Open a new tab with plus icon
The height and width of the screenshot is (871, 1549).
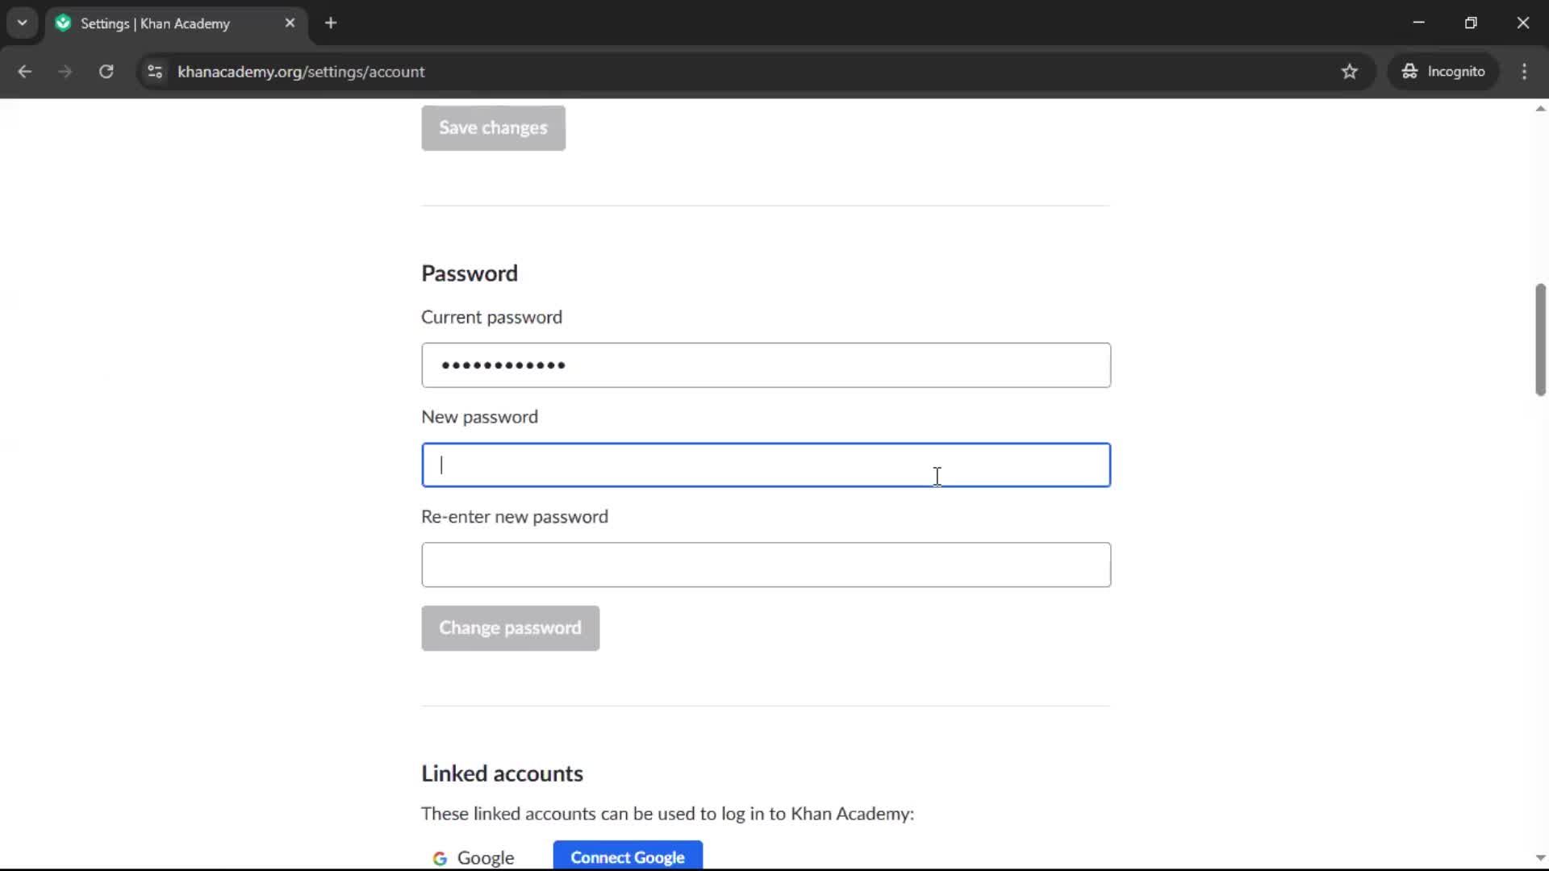point(331,23)
